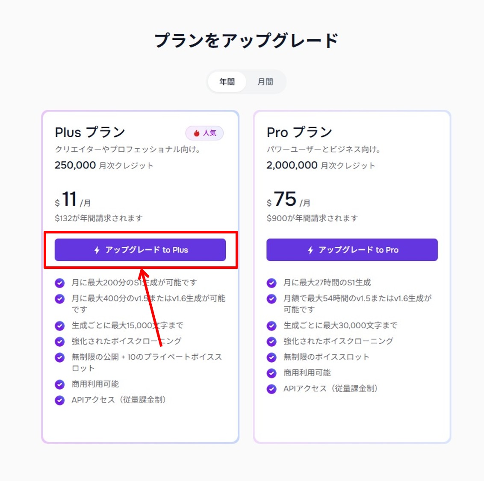Click the flame icon in 人気 badge

197,133
